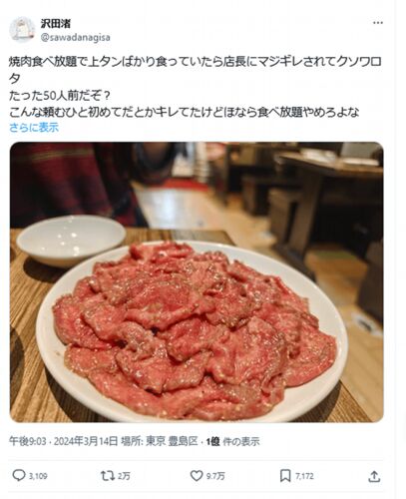406x499 pixels.
Task: Open the meat plate photo
Action: pyautogui.click(x=197, y=282)
